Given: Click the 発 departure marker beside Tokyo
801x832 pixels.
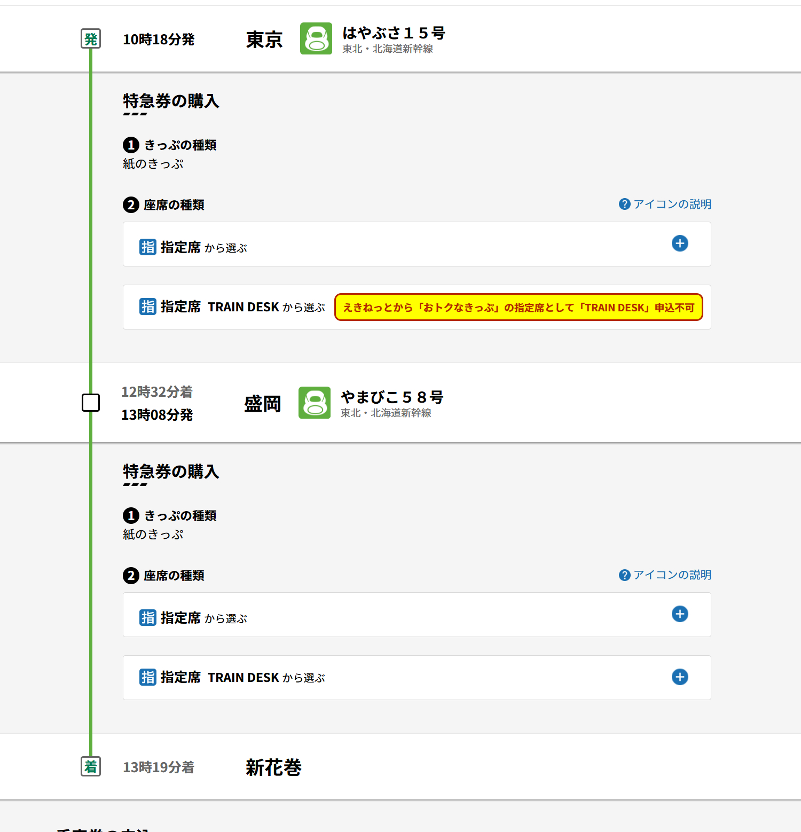Looking at the screenshot, I should 91,39.
